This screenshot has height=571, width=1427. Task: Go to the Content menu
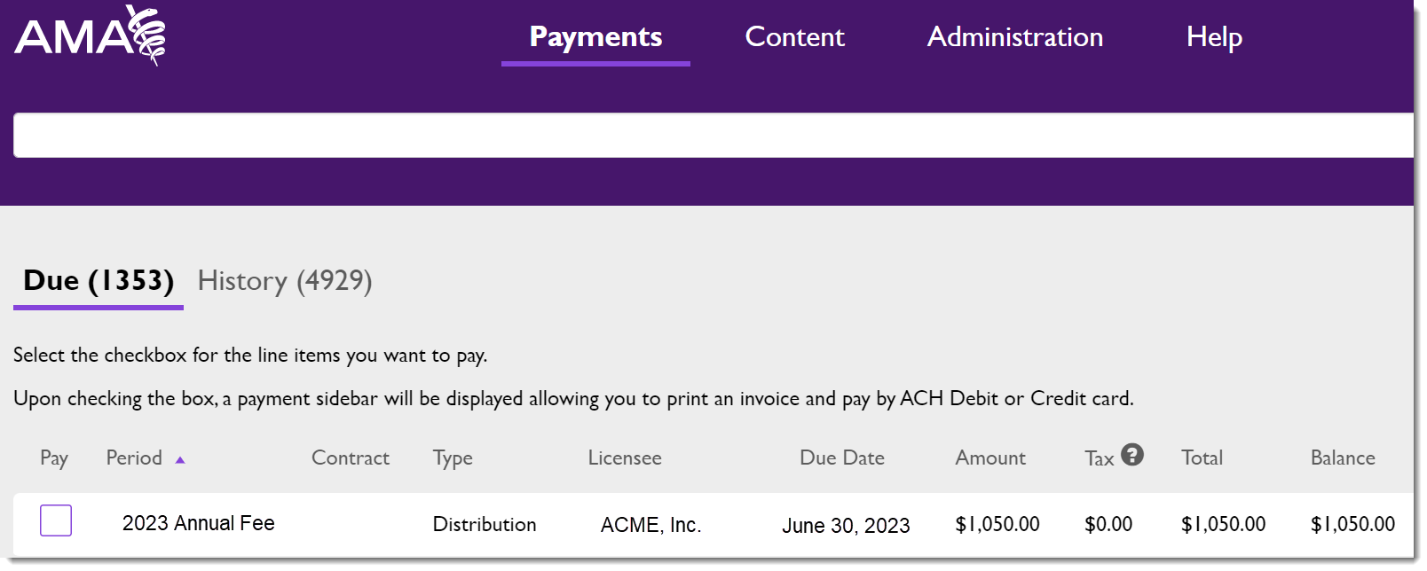click(794, 36)
